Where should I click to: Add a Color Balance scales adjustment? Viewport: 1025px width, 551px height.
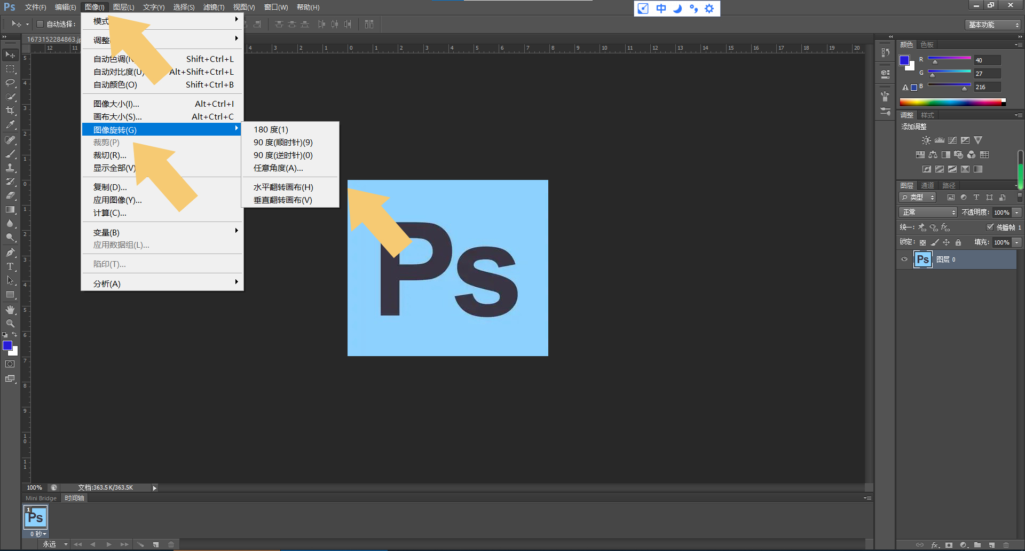point(933,155)
